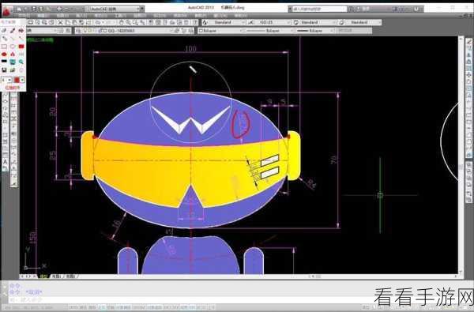Select the Multiline Text A tool
The width and height of the screenshot is (474, 312).
(6, 162)
